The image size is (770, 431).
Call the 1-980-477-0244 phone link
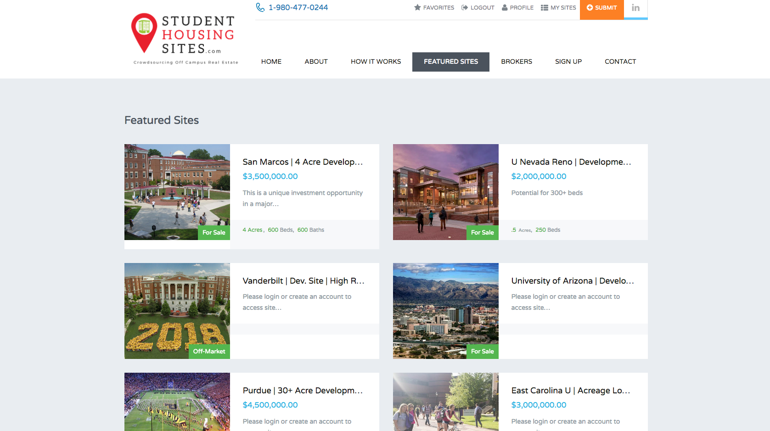point(298,7)
